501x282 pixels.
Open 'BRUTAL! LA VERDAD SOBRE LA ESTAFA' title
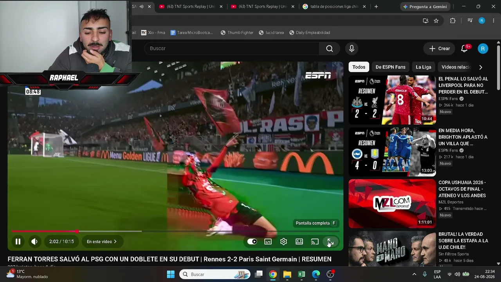point(463,240)
